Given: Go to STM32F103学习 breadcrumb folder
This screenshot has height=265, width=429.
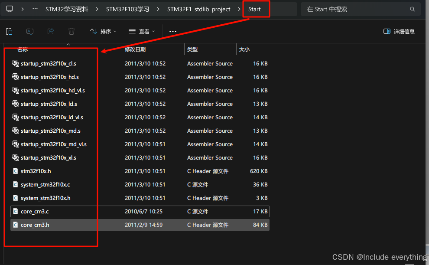Looking at the screenshot, I should point(128,9).
